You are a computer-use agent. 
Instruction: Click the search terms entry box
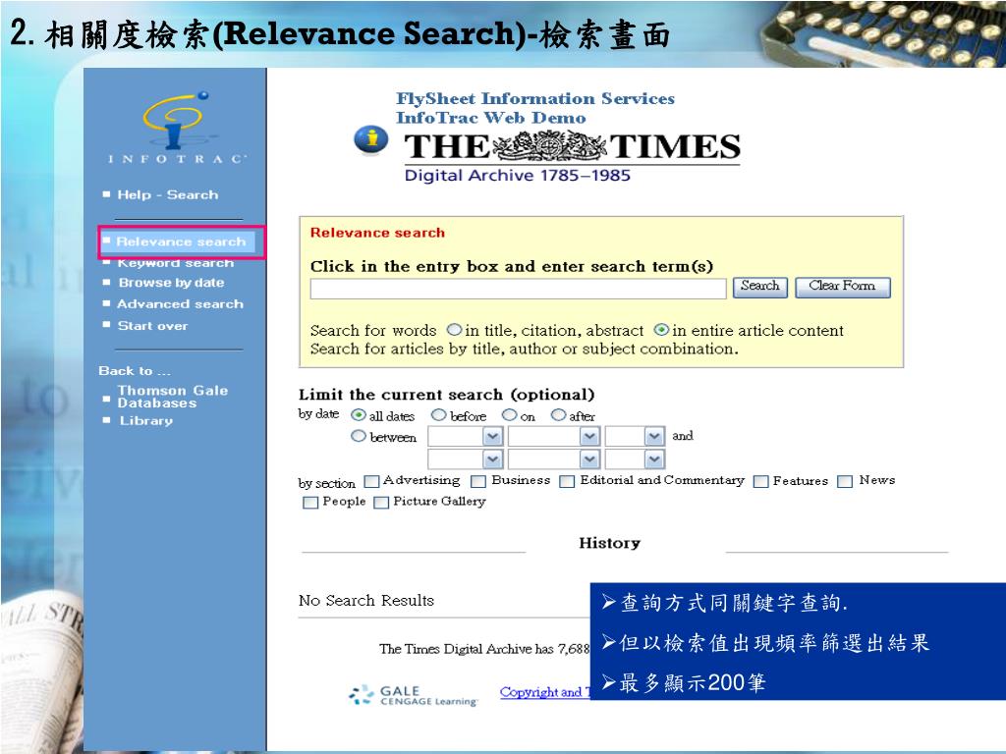519,289
